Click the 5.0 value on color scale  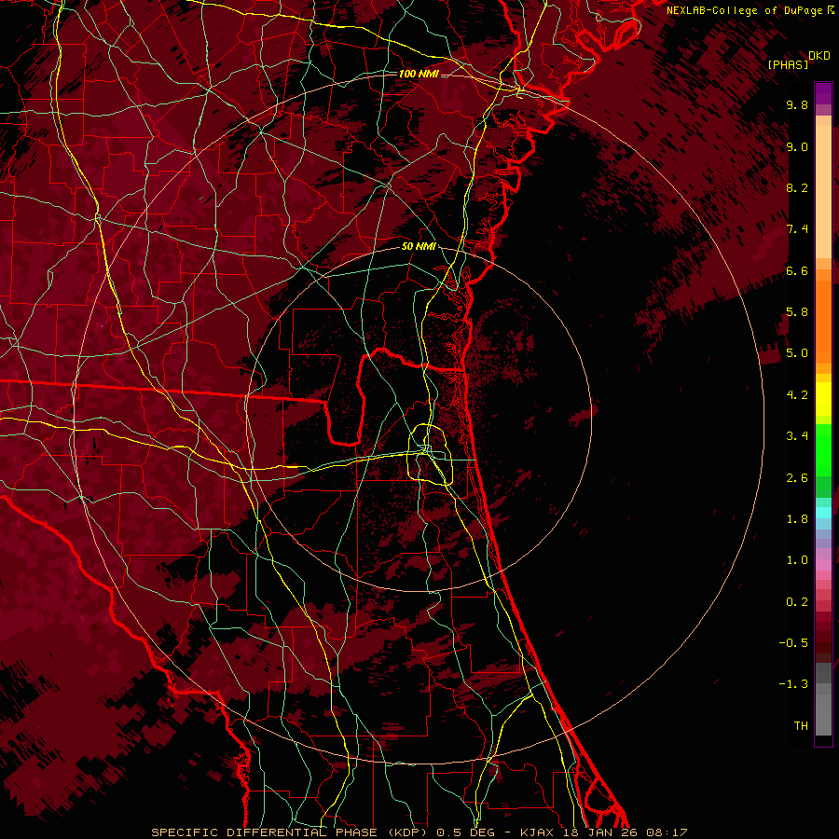(797, 353)
